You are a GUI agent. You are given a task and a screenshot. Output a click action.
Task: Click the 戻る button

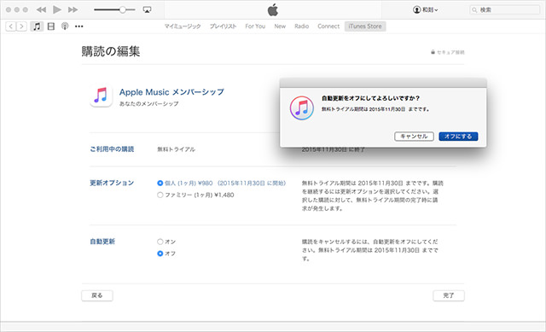(x=97, y=295)
